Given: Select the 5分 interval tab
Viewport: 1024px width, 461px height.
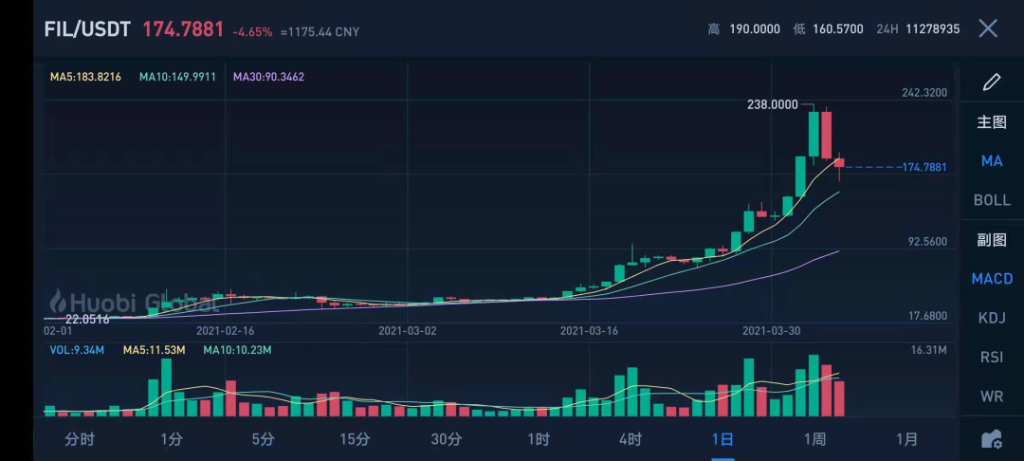Looking at the screenshot, I should 264,439.
